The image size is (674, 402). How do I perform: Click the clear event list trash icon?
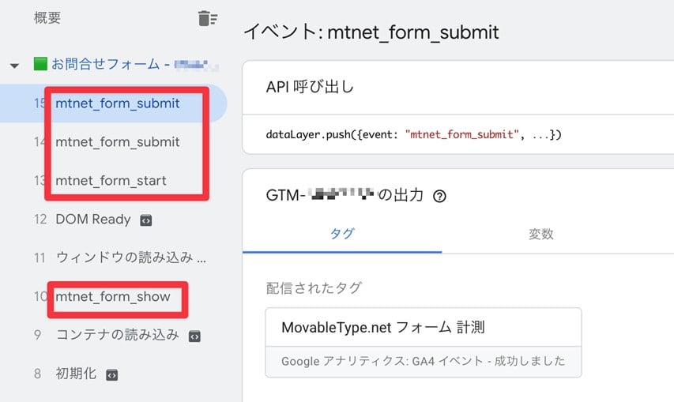tap(207, 18)
